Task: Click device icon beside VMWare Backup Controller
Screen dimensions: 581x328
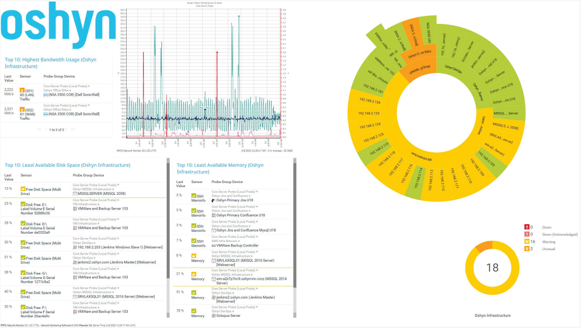Action: tap(214, 246)
